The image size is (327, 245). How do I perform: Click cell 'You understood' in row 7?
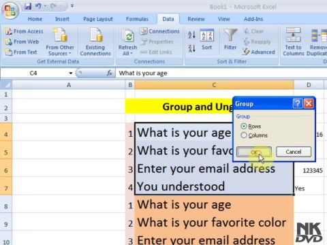(214, 186)
